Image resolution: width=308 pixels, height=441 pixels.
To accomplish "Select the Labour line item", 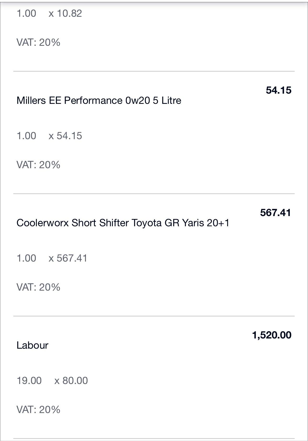I will coord(32,345).
